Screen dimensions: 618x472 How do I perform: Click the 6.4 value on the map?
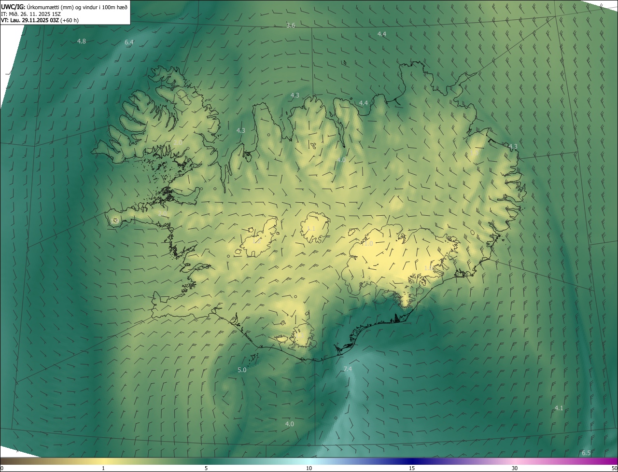(x=129, y=42)
